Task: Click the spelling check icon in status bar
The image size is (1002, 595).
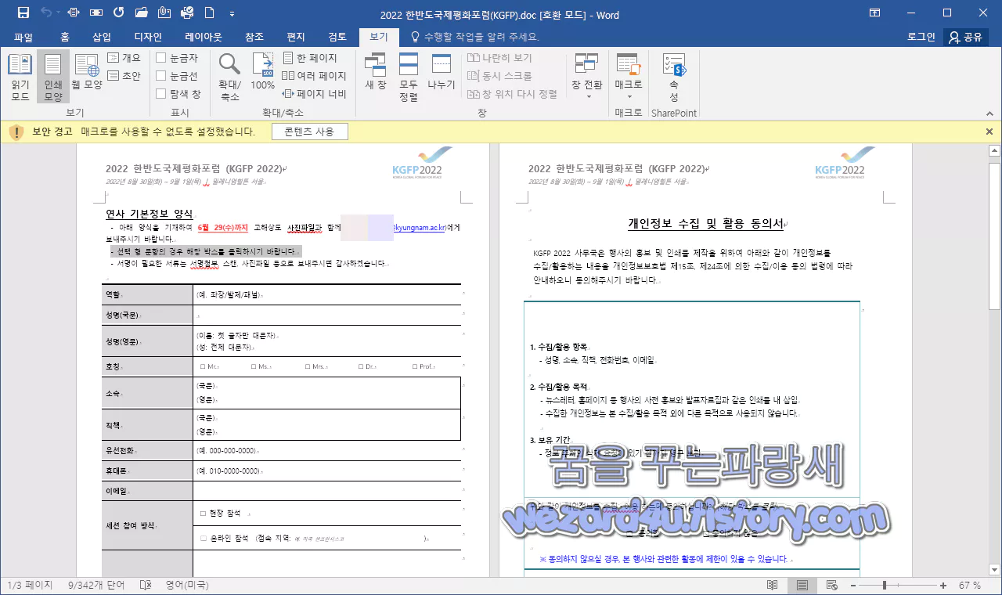Action: [145, 586]
